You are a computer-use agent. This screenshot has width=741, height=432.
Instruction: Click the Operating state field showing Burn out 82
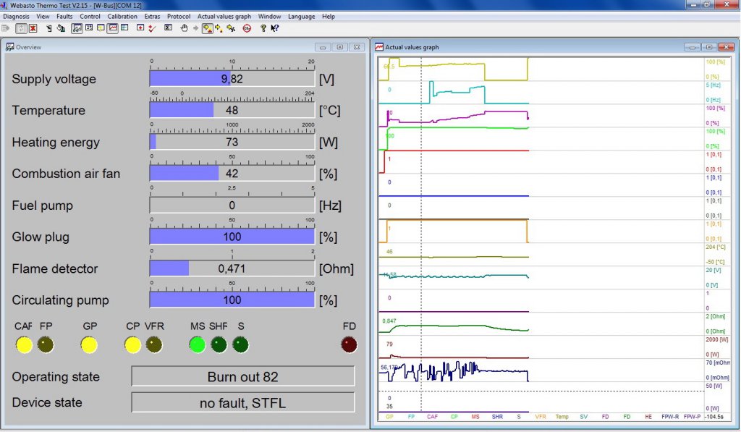point(242,377)
